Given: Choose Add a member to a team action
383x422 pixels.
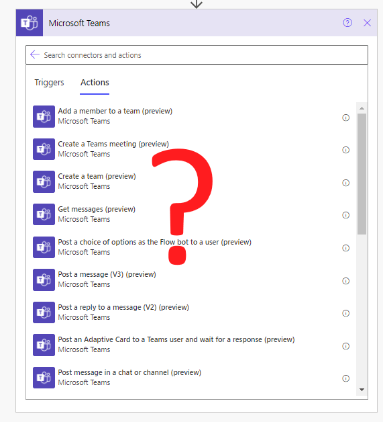Looking at the screenshot, I should [x=190, y=116].
